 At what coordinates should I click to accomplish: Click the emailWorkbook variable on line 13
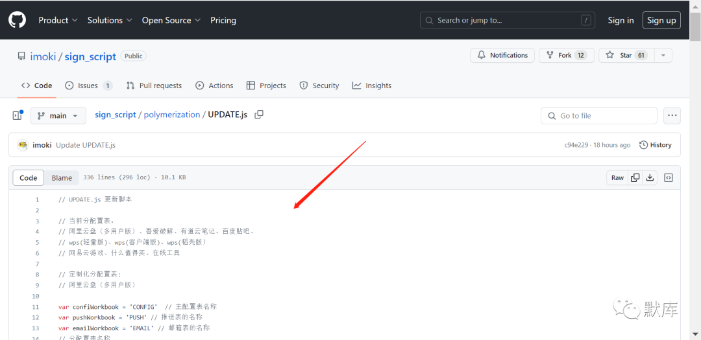[x=95, y=328]
